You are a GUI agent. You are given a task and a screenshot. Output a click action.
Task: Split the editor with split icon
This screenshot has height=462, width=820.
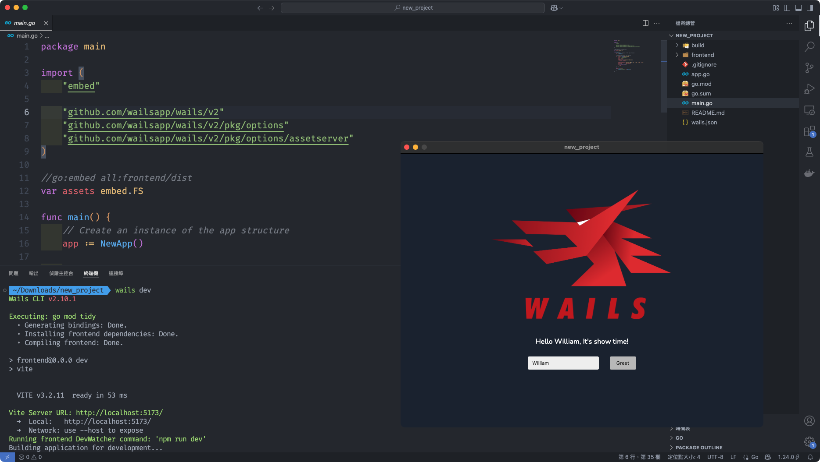click(x=645, y=23)
